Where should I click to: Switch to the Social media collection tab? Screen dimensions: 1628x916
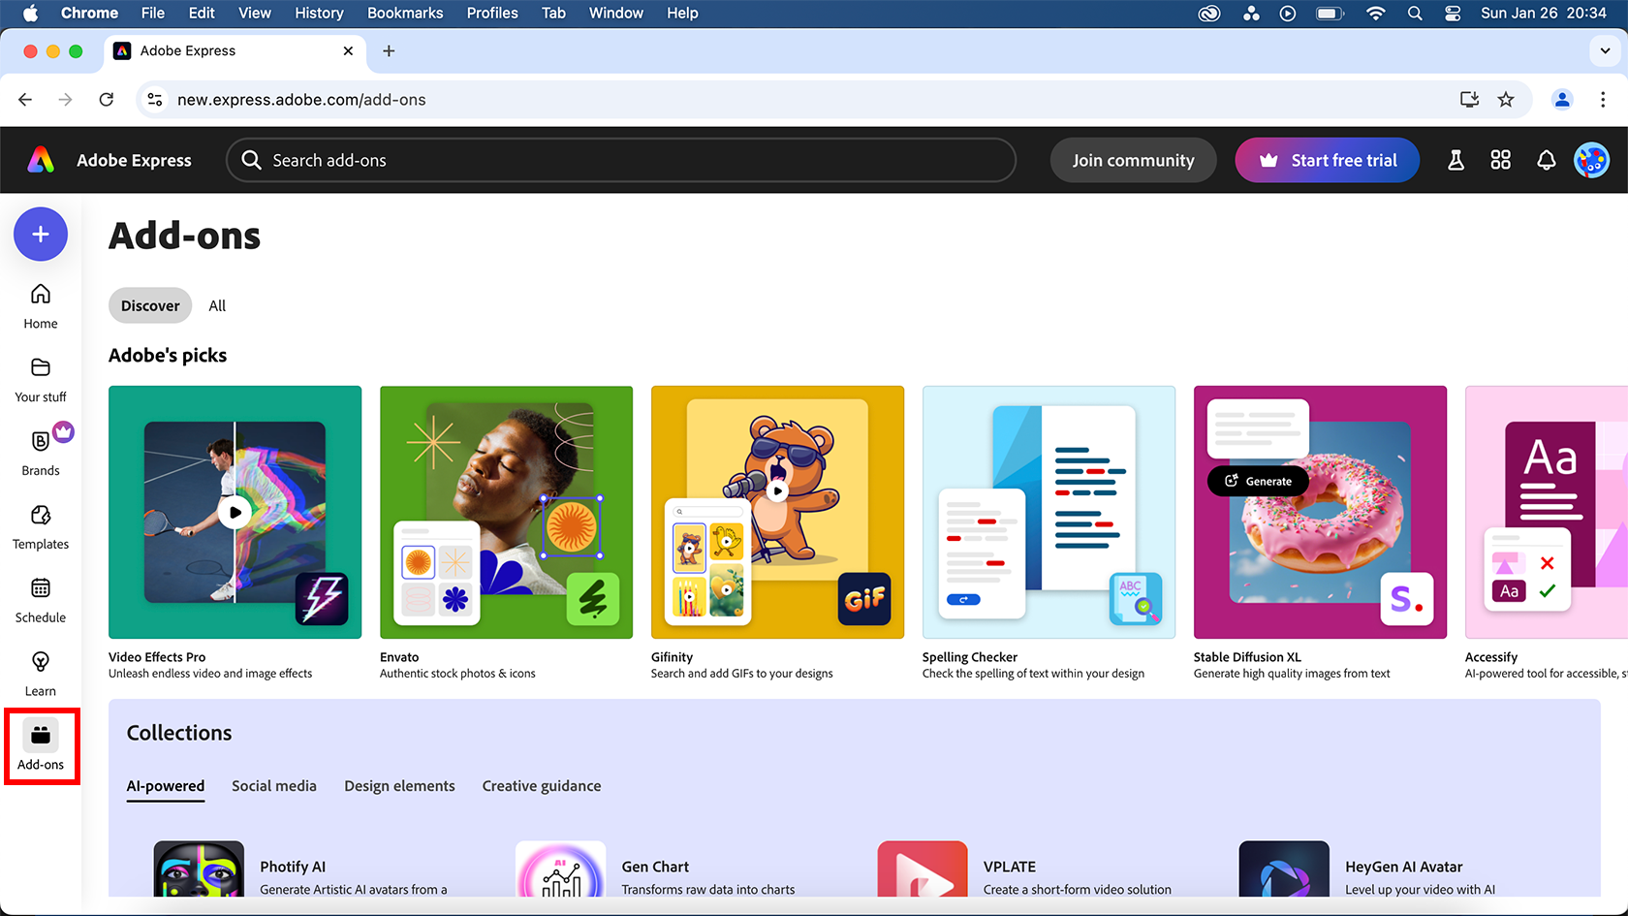(x=274, y=786)
